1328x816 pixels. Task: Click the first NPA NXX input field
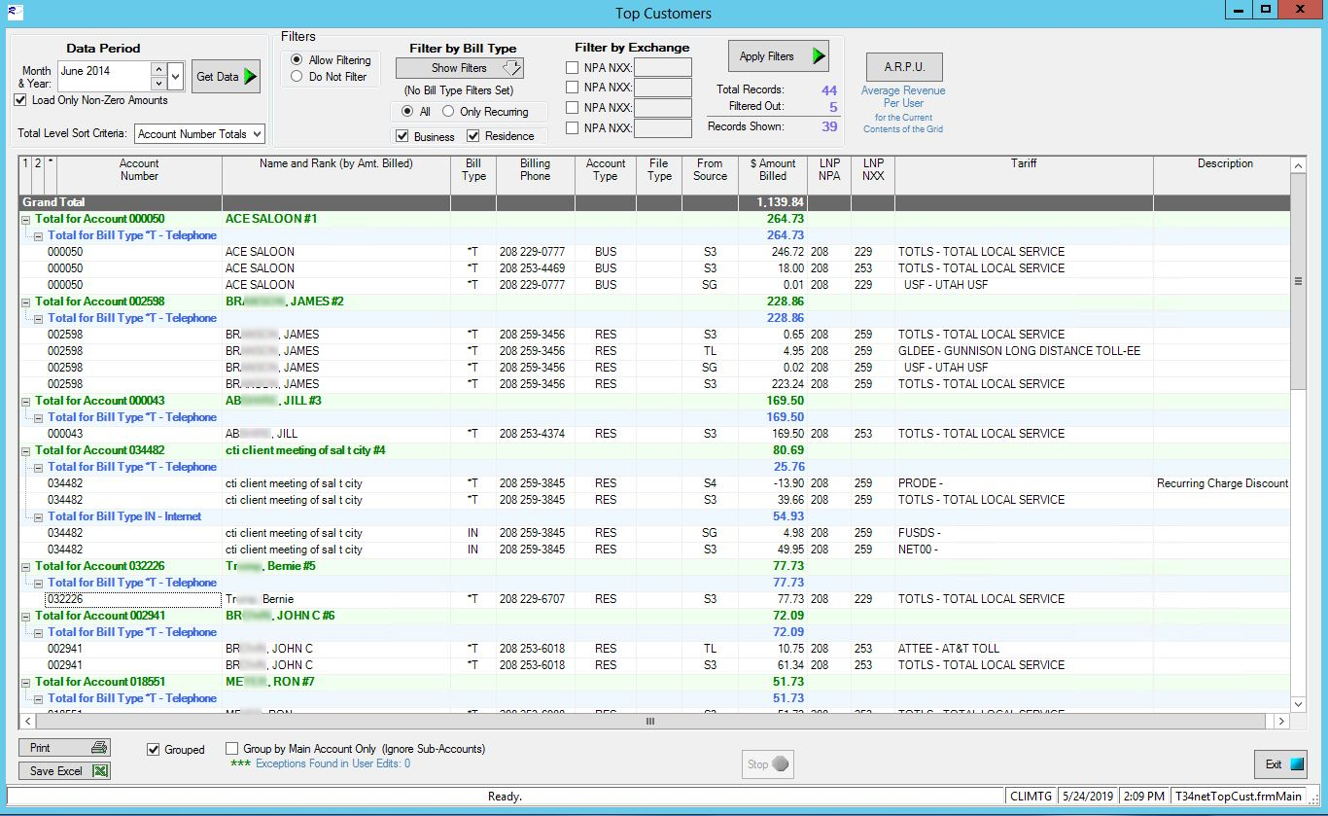coord(663,67)
